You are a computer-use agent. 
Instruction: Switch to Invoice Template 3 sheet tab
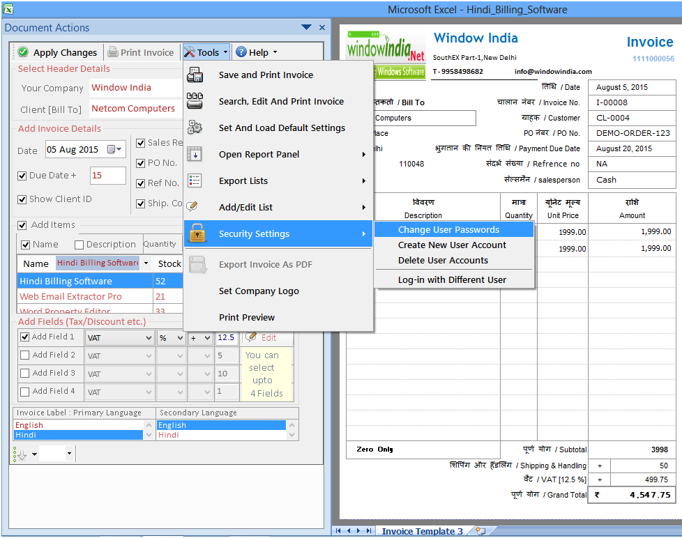(422, 531)
